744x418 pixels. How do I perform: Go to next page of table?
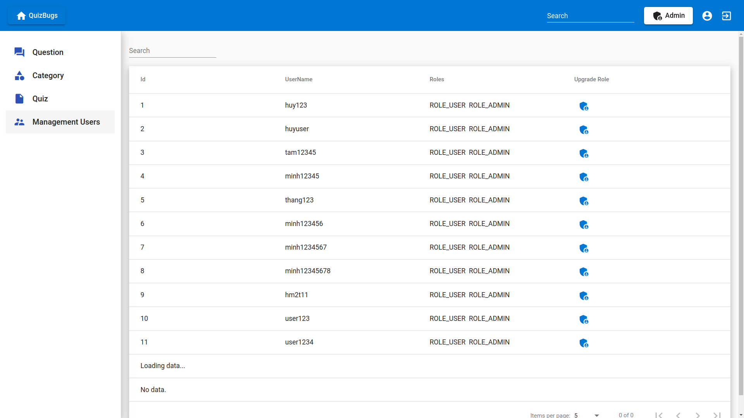pos(697,415)
